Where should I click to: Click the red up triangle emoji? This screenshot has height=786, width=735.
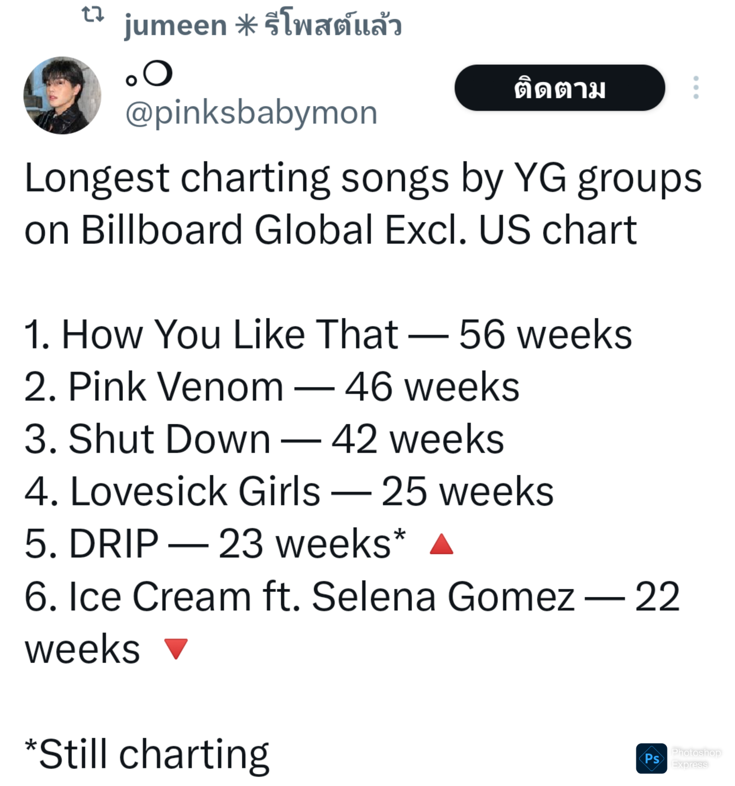pyautogui.click(x=441, y=544)
